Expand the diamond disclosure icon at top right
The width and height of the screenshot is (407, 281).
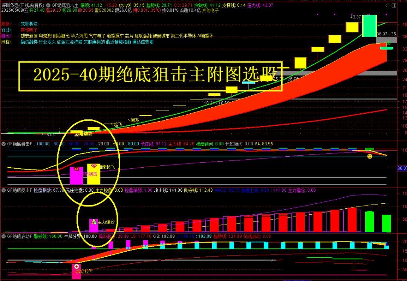pos(387,5)
